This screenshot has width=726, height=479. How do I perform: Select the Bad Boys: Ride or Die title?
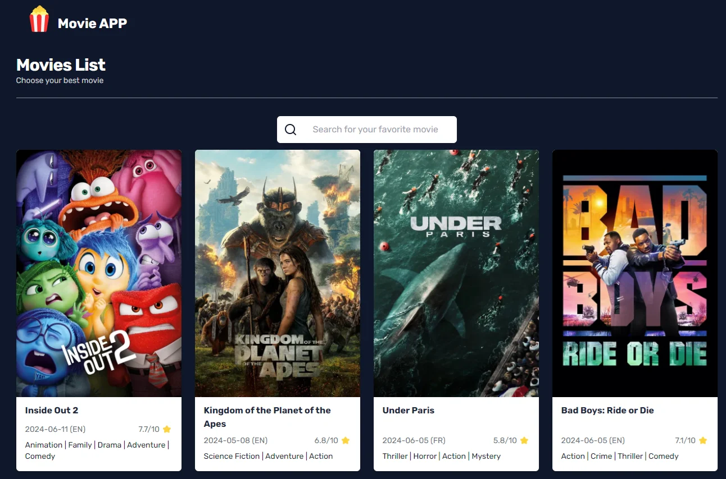point(607,410)
